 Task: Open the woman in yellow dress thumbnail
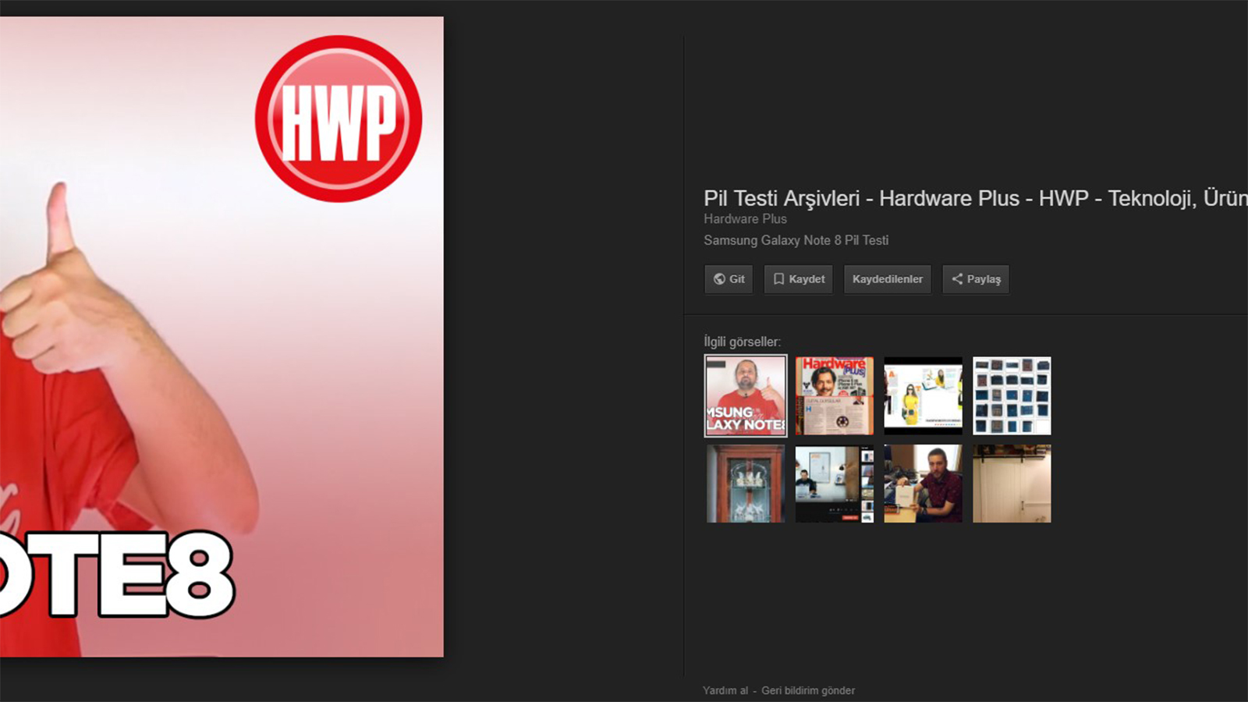coord(924,395)
